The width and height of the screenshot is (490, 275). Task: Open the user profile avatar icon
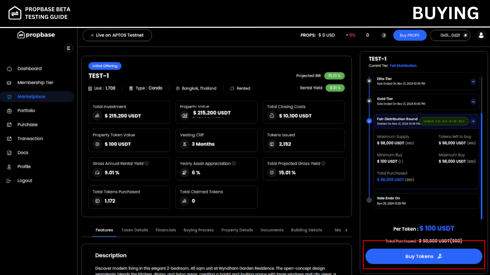tap(481, 35)
